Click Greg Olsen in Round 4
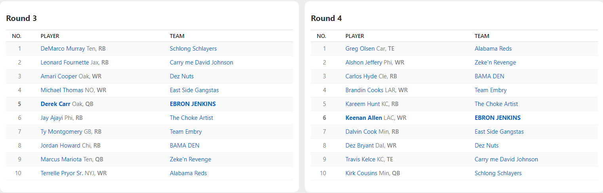This screenshot has height=193, width=603. coord(360,49)
